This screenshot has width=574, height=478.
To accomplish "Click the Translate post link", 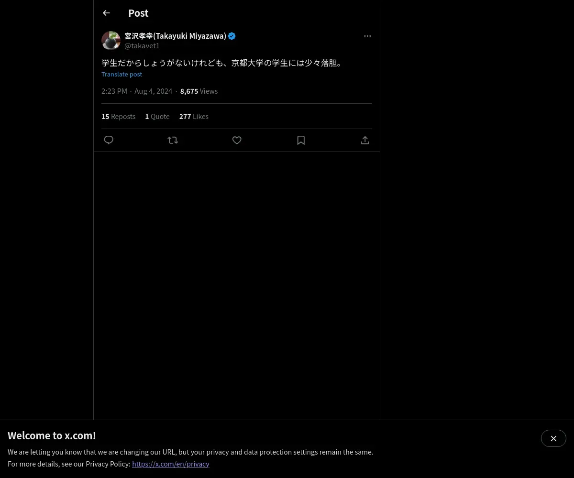I will pyautogui.click(x=121, y=74).
